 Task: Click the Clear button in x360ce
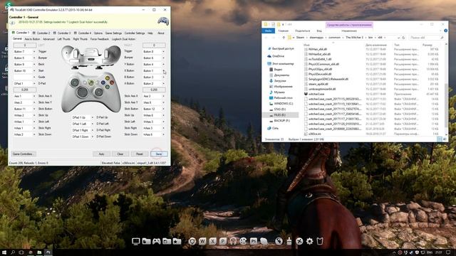click(x=120, y=154)
